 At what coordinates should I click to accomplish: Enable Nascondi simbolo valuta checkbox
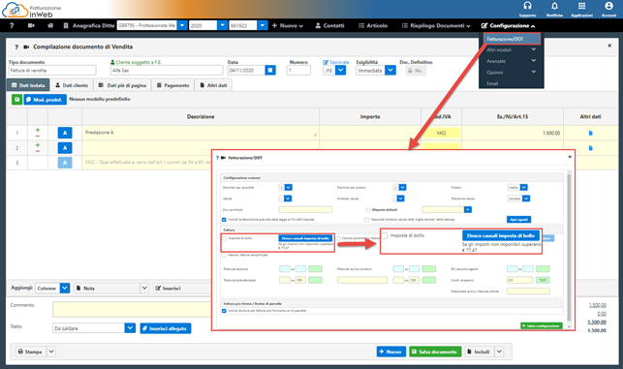coord(367,220)
